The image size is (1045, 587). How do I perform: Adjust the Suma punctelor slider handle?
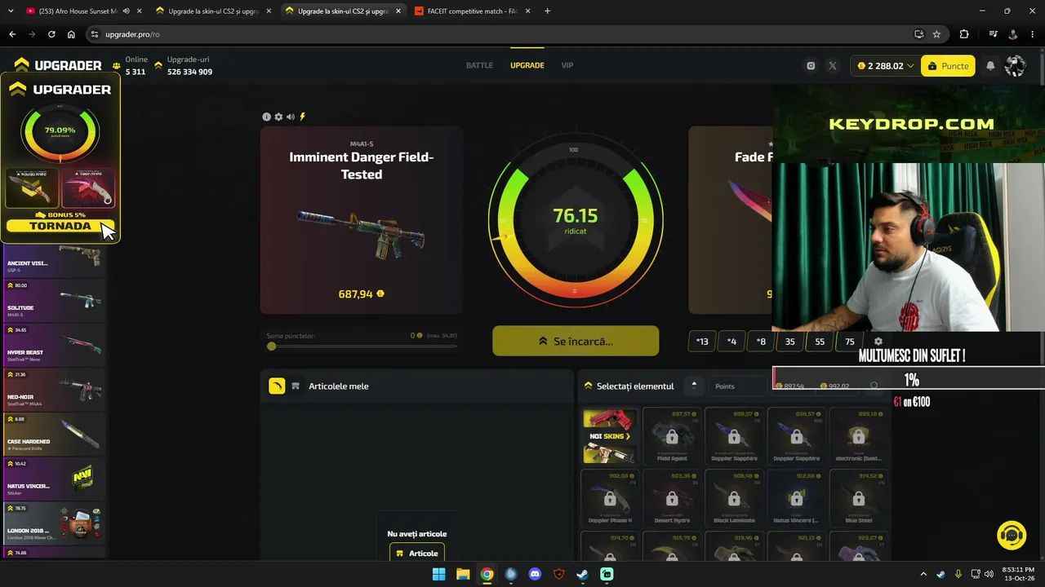click(x=271, y=346)
